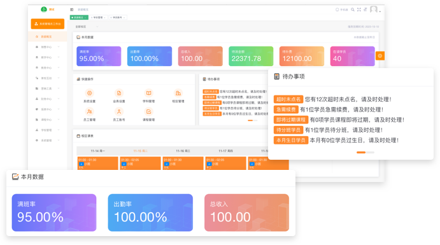Open the 01:30-02:05 class block under 11-15
Image resolution: width=440 pixels, height=245 pixels.
(140, 163)
